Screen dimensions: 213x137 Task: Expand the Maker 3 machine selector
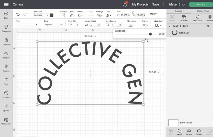pos(177,4)
